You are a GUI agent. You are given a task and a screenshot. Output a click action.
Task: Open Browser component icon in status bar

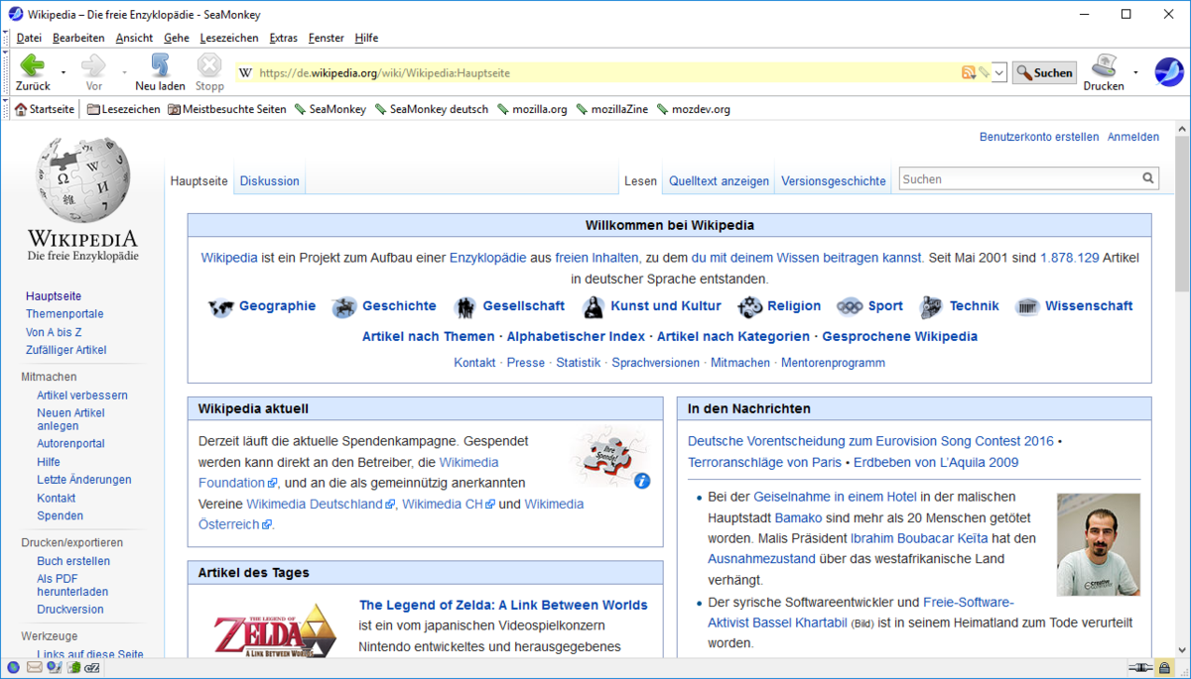click(14, 668)
